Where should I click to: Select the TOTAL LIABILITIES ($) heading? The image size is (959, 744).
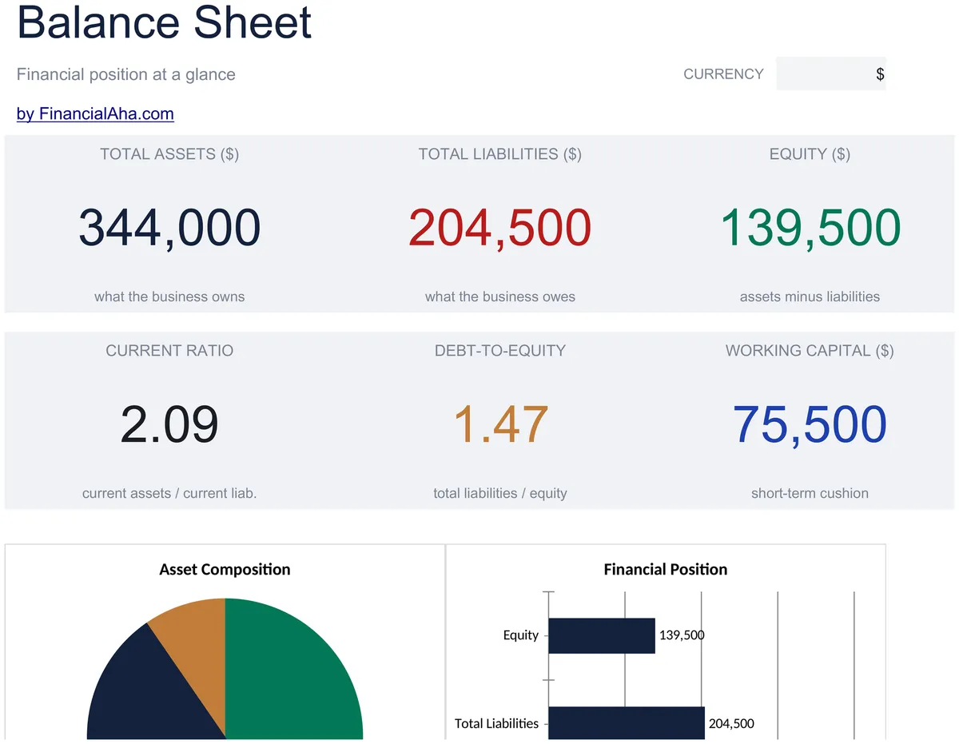pos(500,154)
